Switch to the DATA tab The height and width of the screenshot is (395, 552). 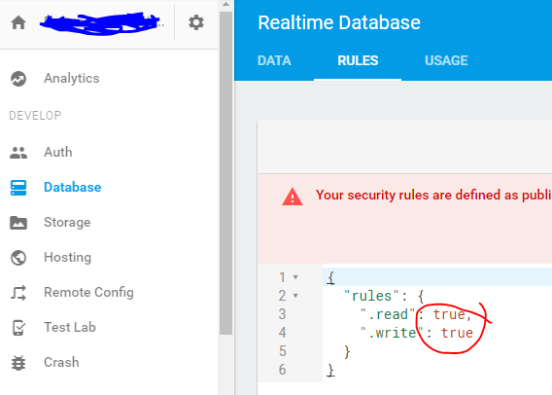click(274, 60)
